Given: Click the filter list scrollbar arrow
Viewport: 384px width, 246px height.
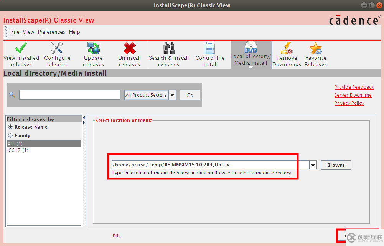Looking at the screenshot, I should point(83,119).
